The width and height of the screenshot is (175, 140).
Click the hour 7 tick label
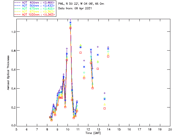37,129
